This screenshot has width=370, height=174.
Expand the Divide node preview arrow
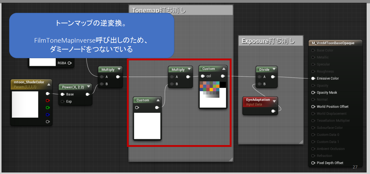tap(274, 70)
